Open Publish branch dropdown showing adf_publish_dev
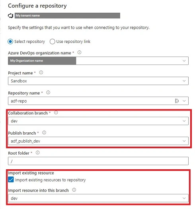 98,141
